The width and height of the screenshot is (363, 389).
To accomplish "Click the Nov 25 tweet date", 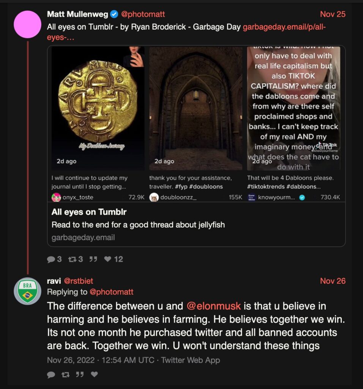I will [x=333, y=14].
